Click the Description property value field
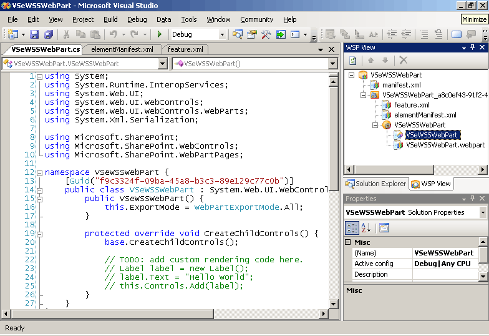 point(445,274)
